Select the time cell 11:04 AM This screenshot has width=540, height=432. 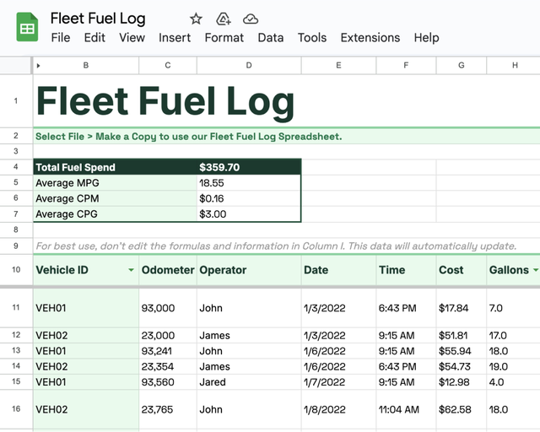[406, 409]
